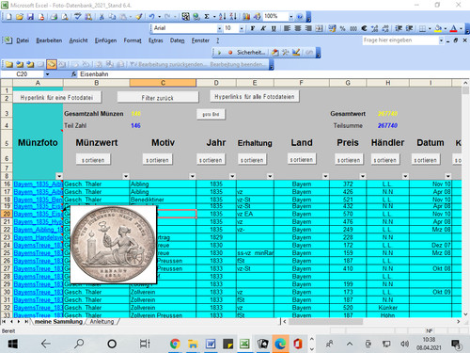Open the Land column filter dropdown
Screen dimensions: 470x353
click(325, 176)
